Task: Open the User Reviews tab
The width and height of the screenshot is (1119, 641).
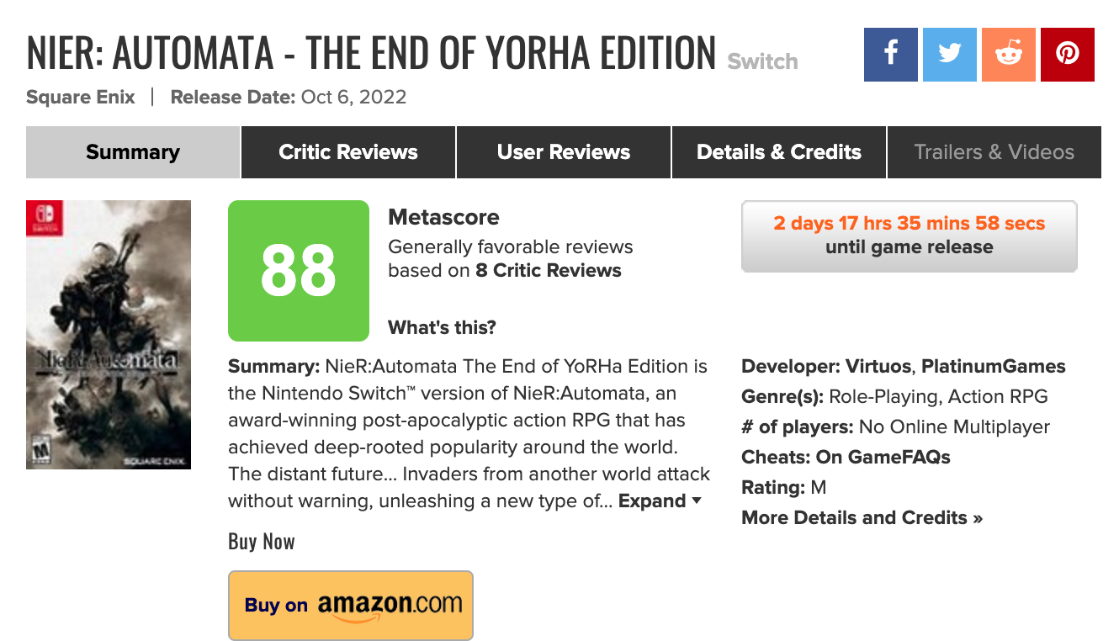Action: [564, 152]
